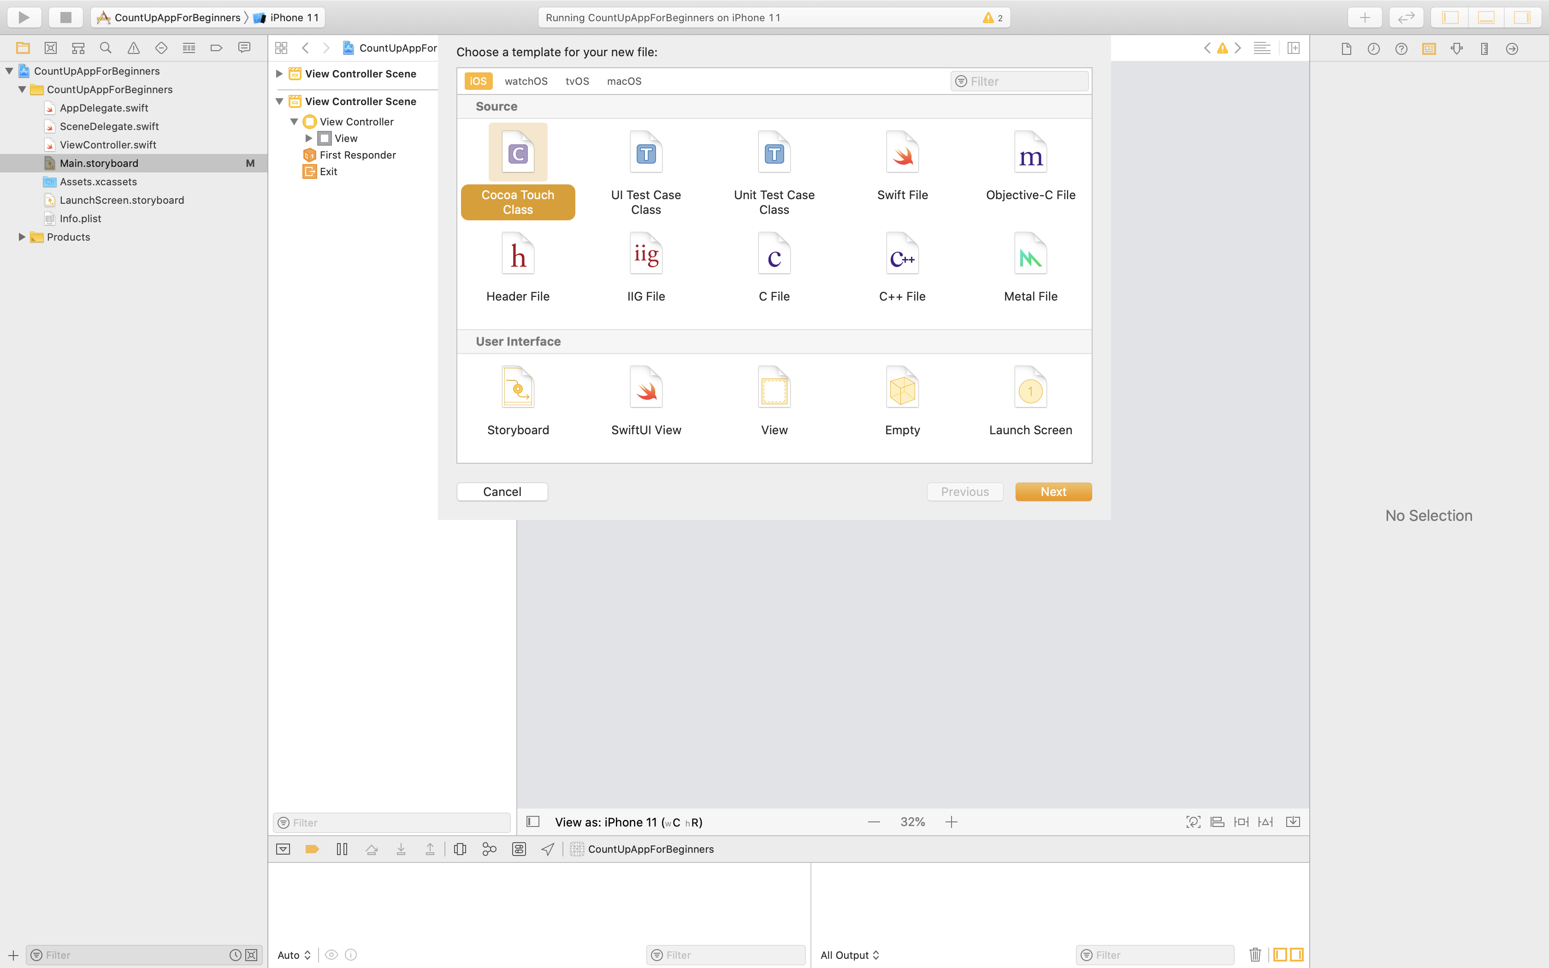Clear console with trash icon
Screen dimensions: 1549x968
1254,955
